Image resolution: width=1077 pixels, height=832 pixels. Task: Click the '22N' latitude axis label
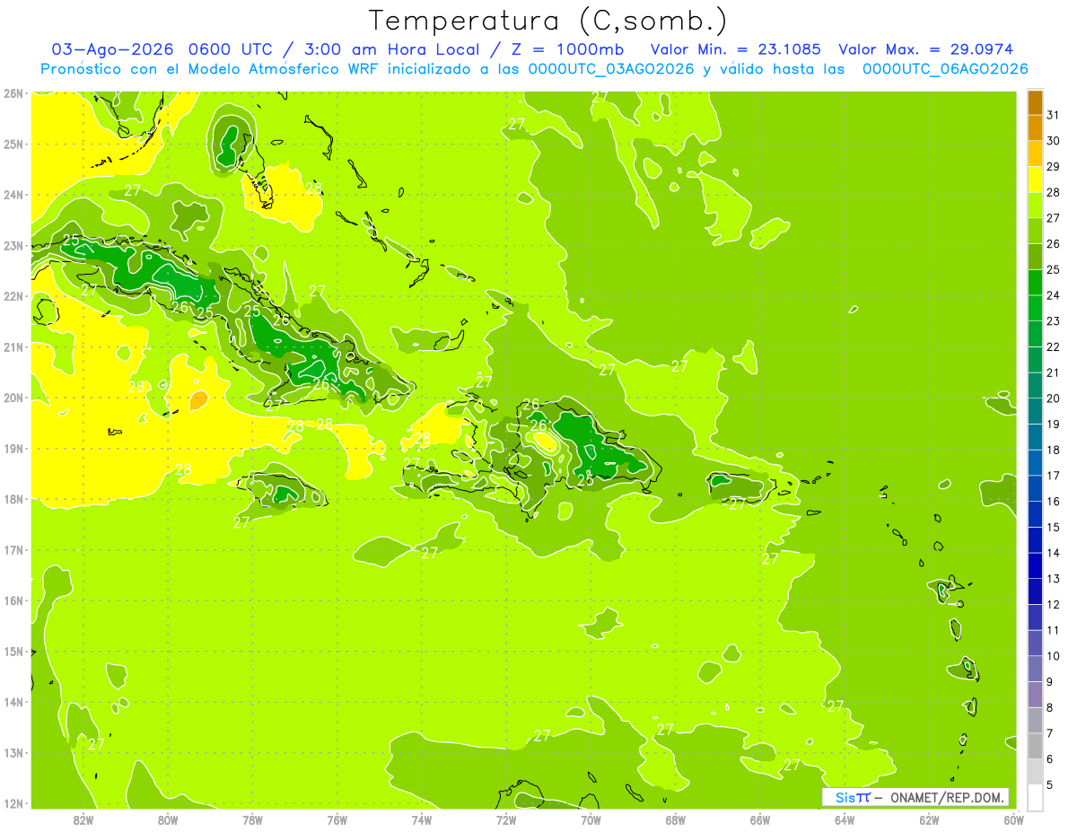(x=13, y=296)
